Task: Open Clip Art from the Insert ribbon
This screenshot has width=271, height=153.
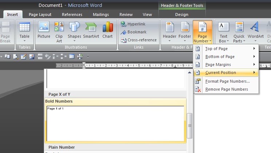Action: click(x=59, y=32)
